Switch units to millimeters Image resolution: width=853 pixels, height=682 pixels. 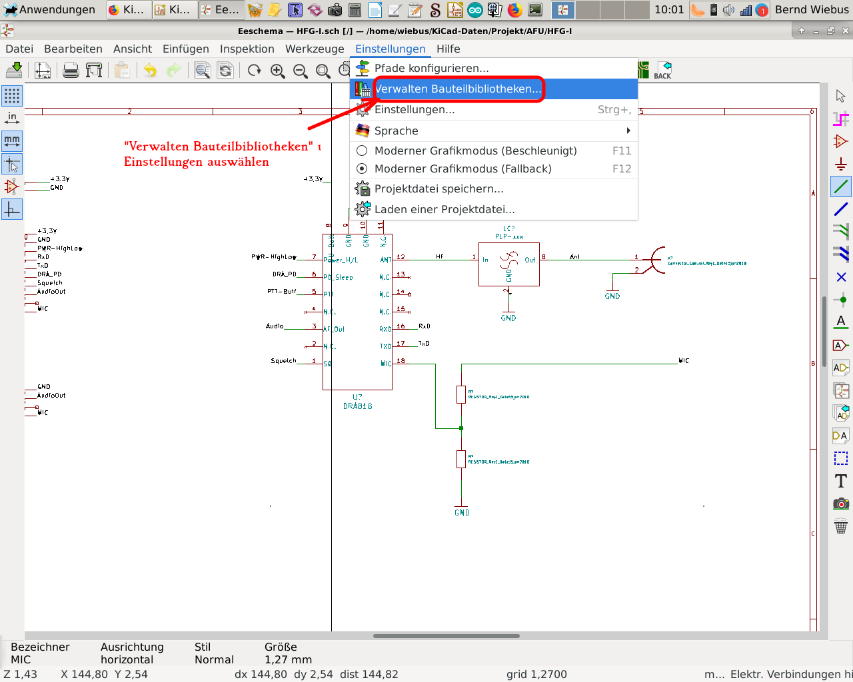click(12, 141)
